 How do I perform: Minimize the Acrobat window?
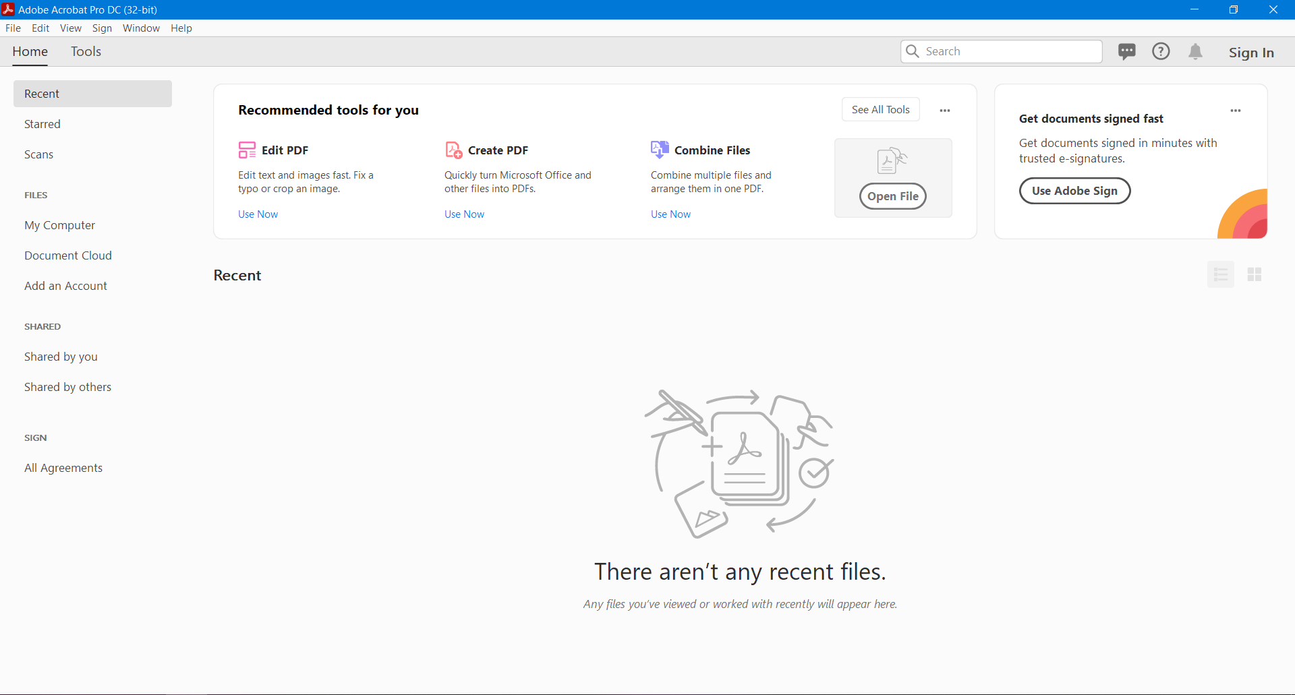tap(1194, 9)
